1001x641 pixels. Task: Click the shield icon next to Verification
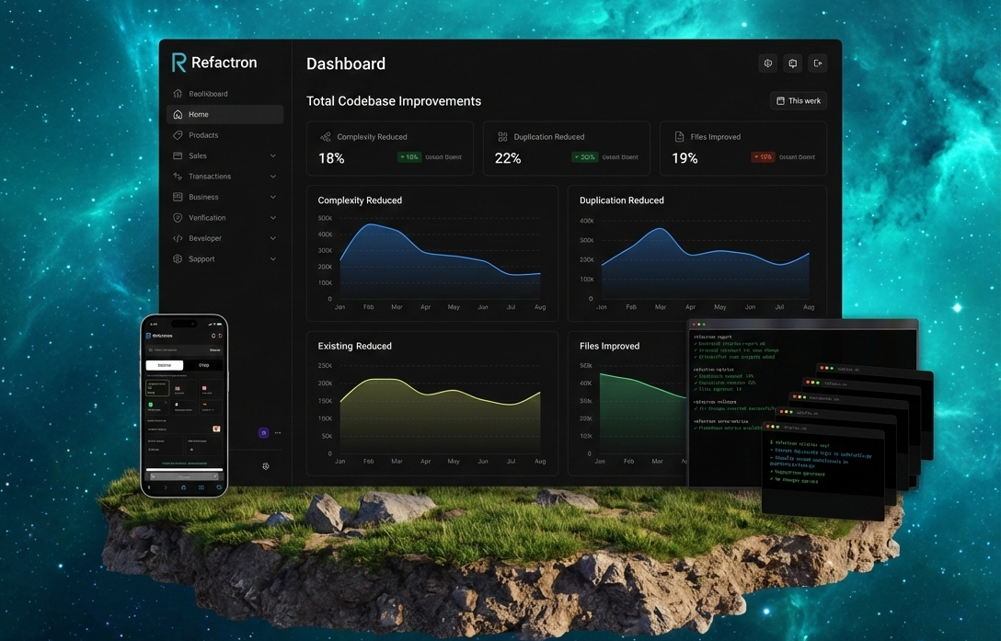pos(178,218)
